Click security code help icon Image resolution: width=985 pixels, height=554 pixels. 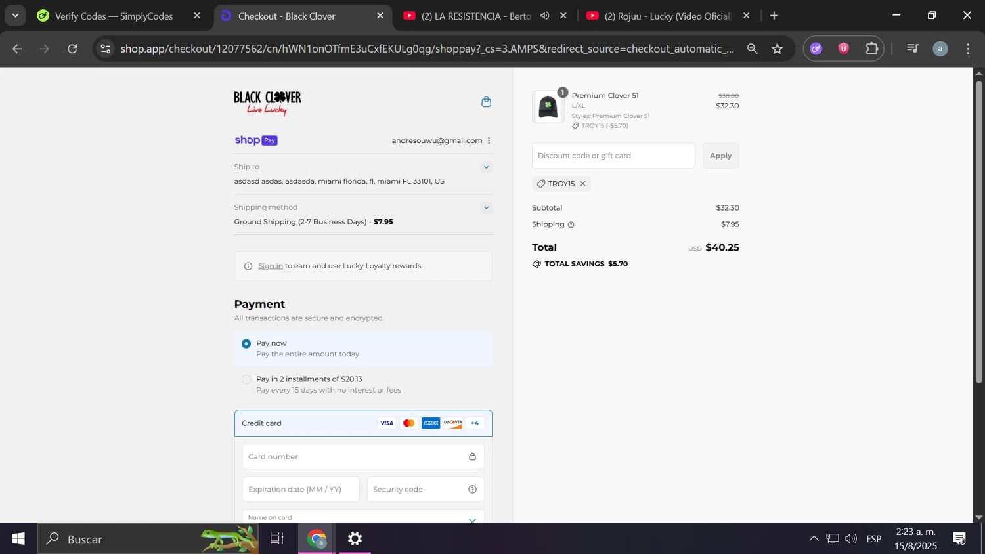472,490
